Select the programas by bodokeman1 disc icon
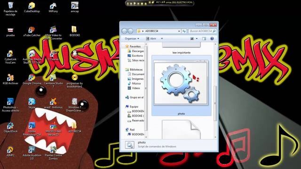The width and height of the screenshot is (301, 169). pos(75,81)
